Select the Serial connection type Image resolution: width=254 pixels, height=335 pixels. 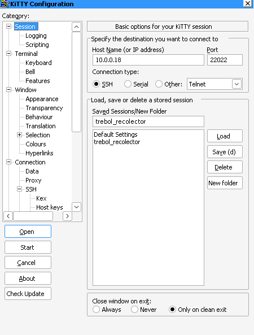(x=128, y=84)
